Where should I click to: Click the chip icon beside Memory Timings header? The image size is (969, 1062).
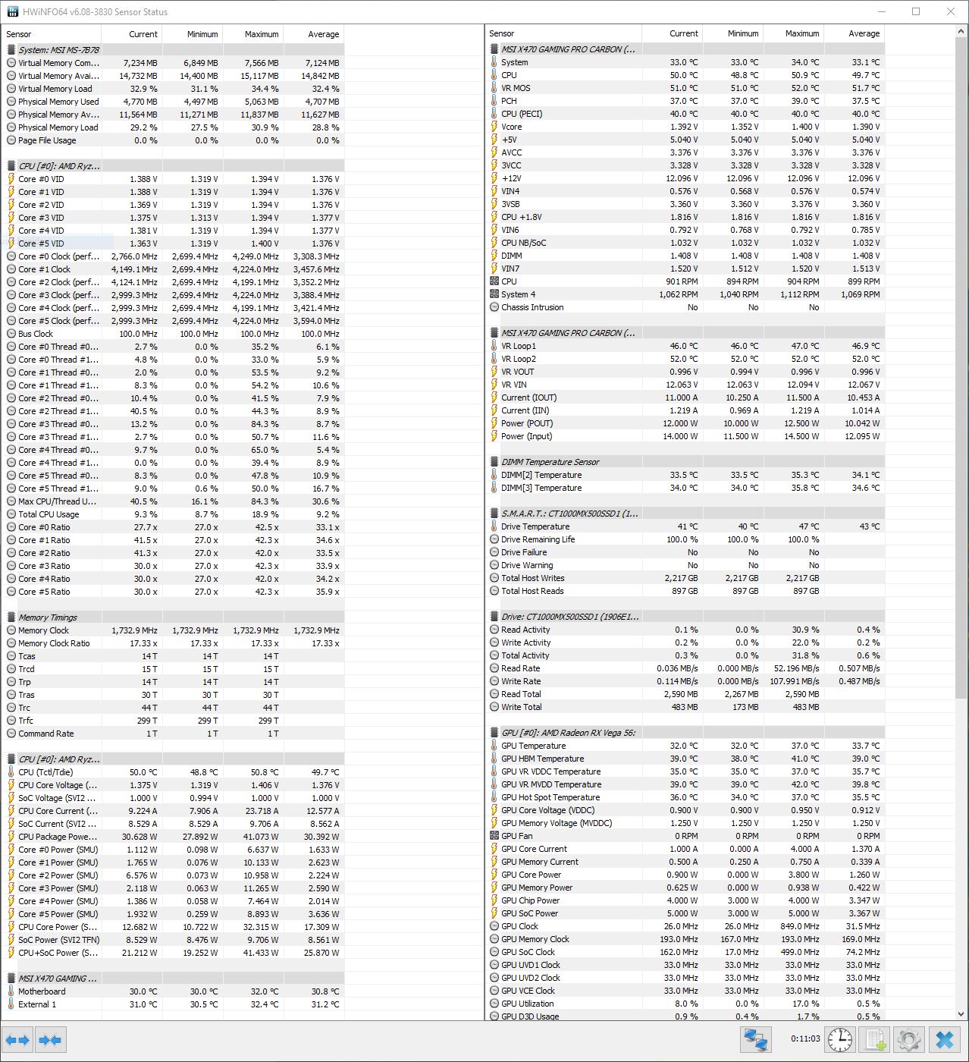[11, 617]
